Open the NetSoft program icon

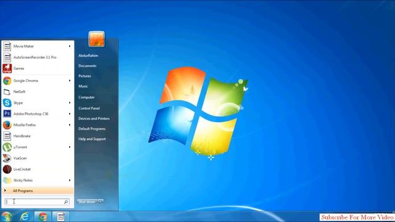point(7,92)
